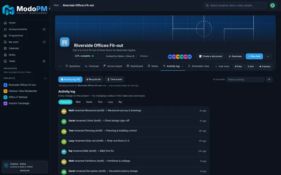Open the Columns visibility control
This screenshot has height=175, width=281.
click(x=265, y=66)
